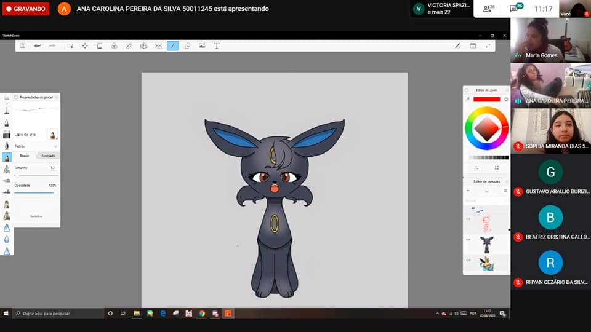Open the chat messages button in Meet
Viewport: 591px width, 332px height.
(x=516, y=8)
